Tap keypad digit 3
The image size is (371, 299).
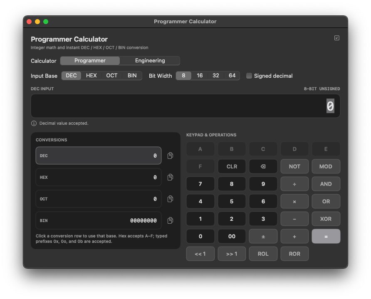(x=263, y=219)
